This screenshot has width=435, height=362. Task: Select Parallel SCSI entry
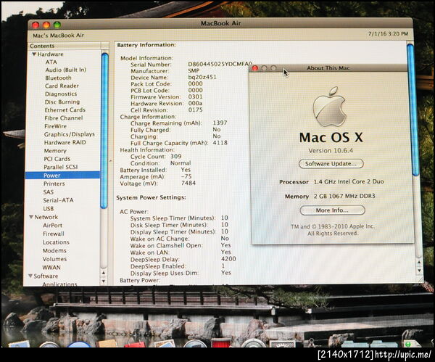click(61, 167)
